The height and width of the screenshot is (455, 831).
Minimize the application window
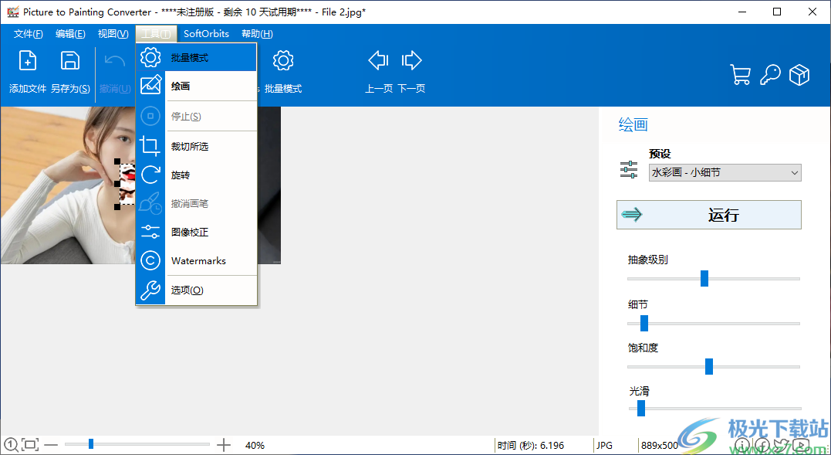point(742,12)
